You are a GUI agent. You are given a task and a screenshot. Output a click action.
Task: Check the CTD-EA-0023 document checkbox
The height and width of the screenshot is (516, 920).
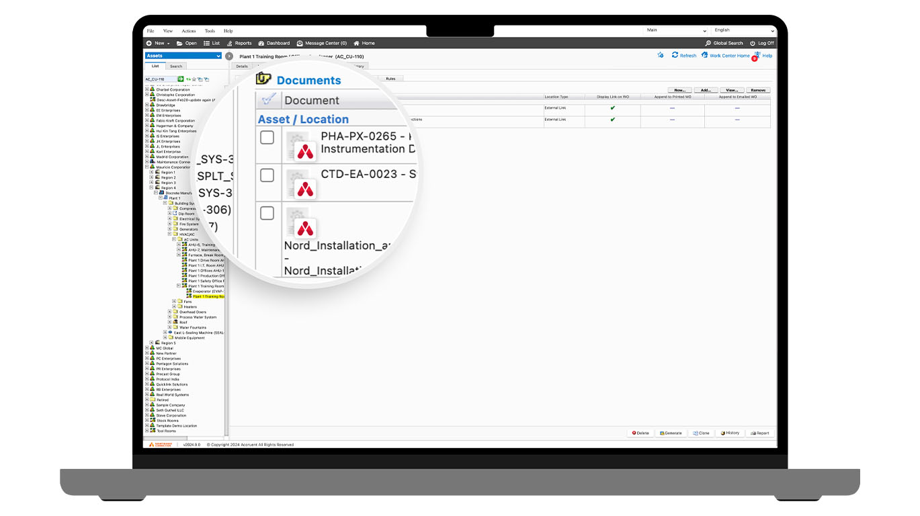pos(267,175)
